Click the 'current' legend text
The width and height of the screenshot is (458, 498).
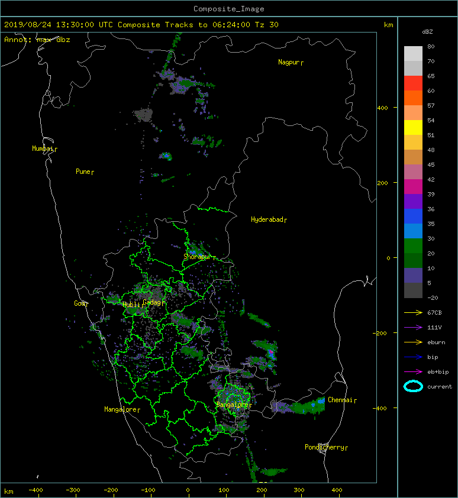click(440, 387)
